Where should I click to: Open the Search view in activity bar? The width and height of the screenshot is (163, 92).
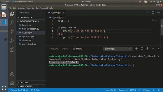(12, 22)
